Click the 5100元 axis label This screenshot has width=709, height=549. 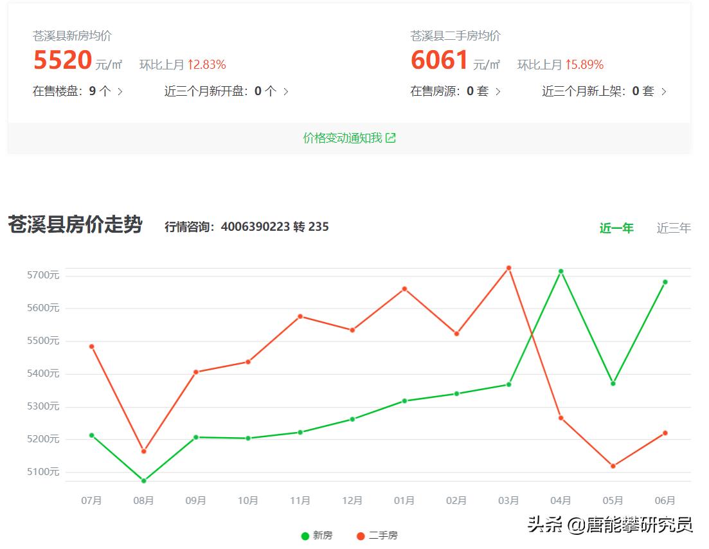pos(43,472)
